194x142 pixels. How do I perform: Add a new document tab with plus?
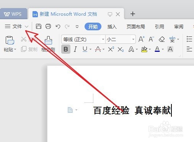pyautogui.click(x=133, y=14)
